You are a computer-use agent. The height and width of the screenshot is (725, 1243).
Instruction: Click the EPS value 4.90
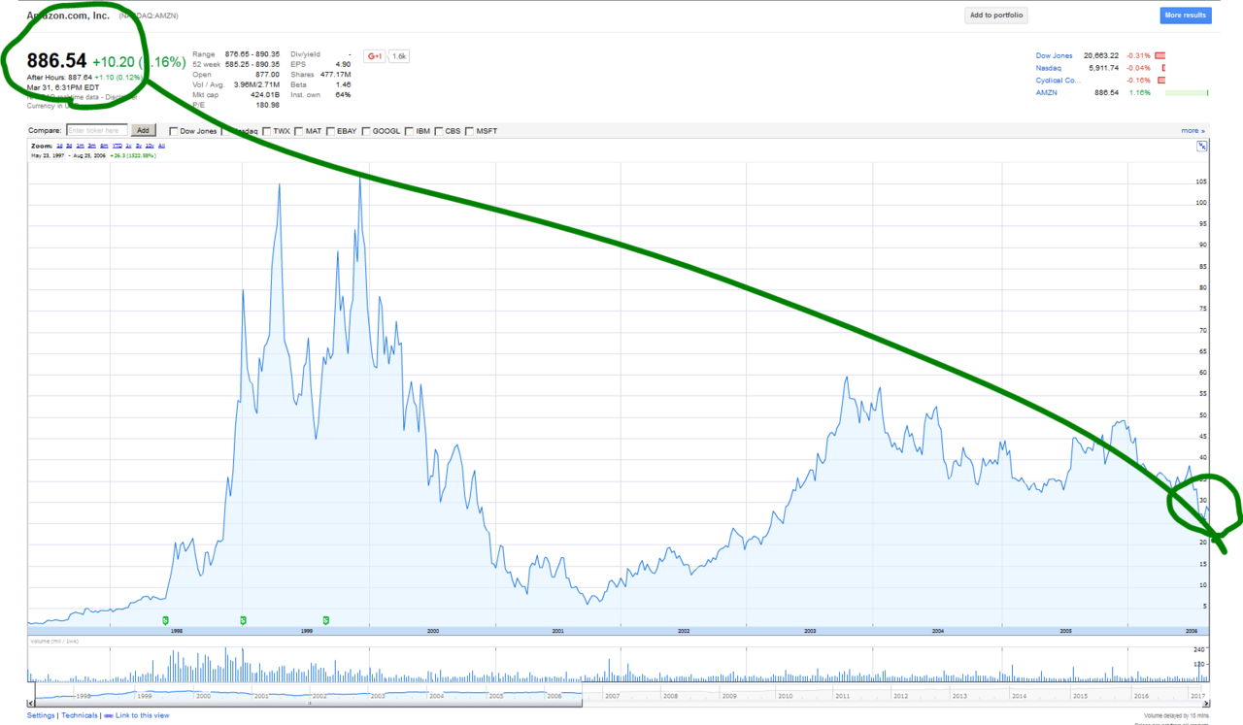click(343, 64)
